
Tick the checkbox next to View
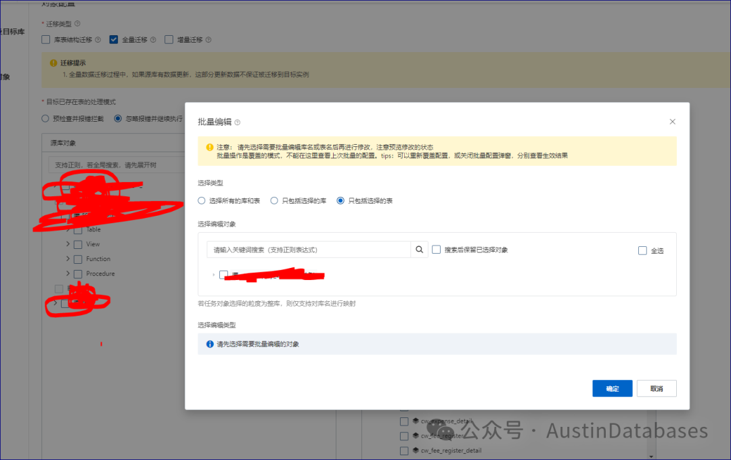tap(78, 245)
